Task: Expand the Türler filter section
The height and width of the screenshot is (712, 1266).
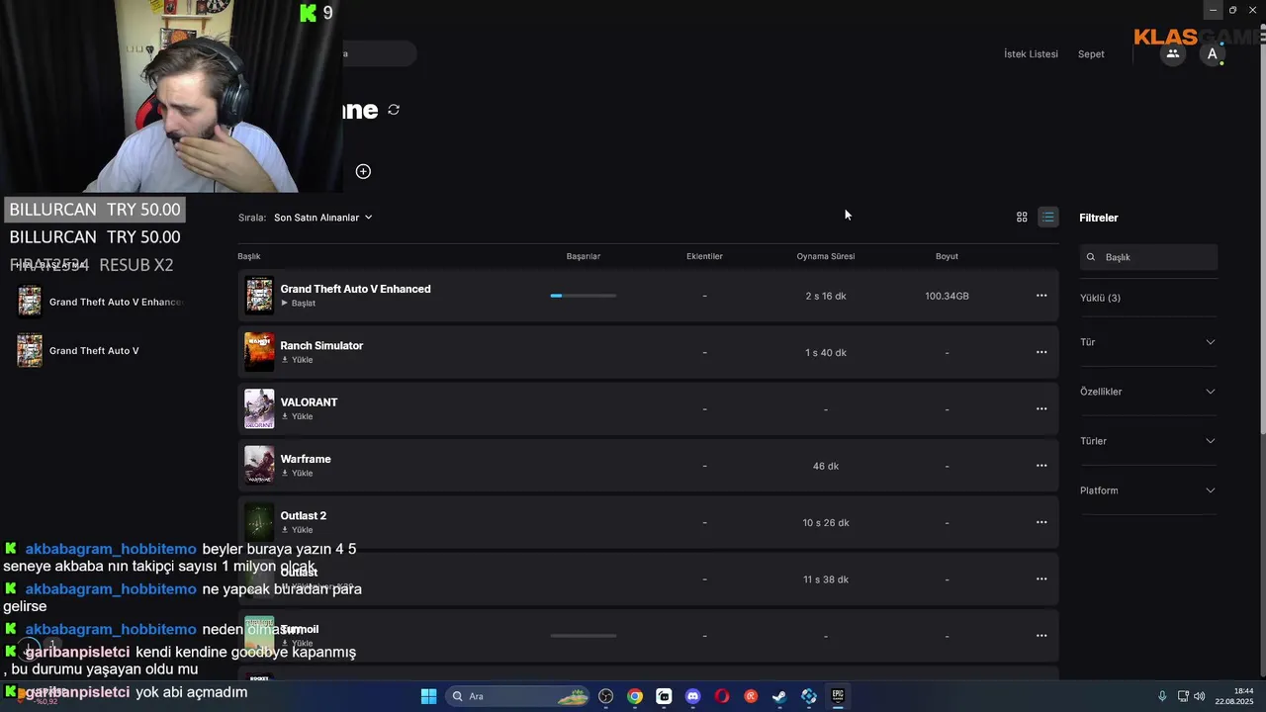Action: coord(1148,441)
